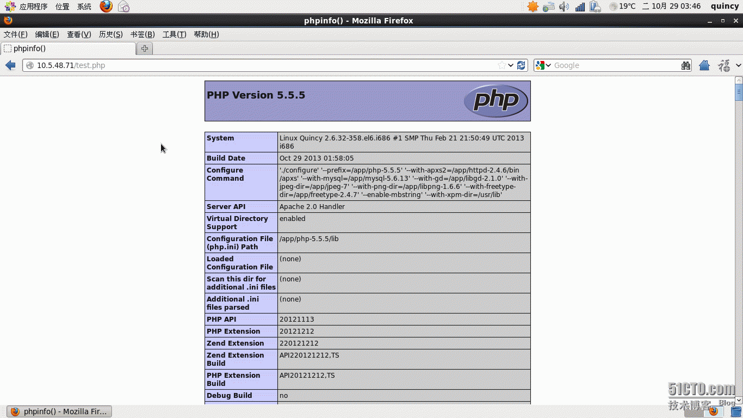The width and height of the screenshot is (743, 418).
Task: Click the Zend Extension value 220121212
Action: point(299,343)
